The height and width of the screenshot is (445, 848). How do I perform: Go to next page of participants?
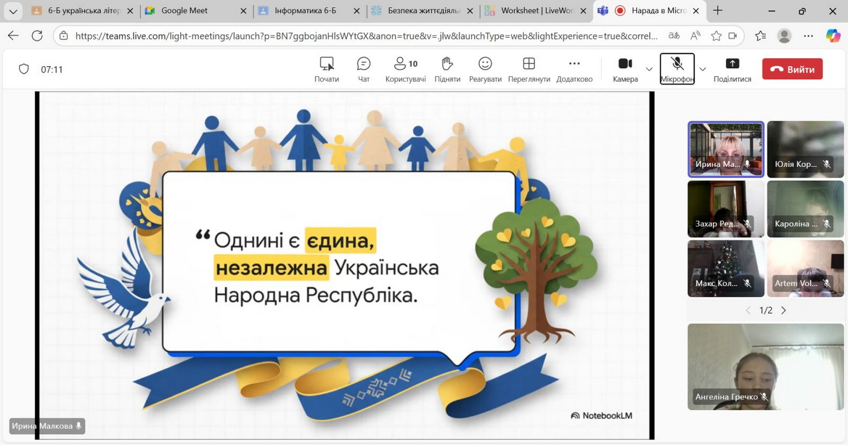click(783, 310)
